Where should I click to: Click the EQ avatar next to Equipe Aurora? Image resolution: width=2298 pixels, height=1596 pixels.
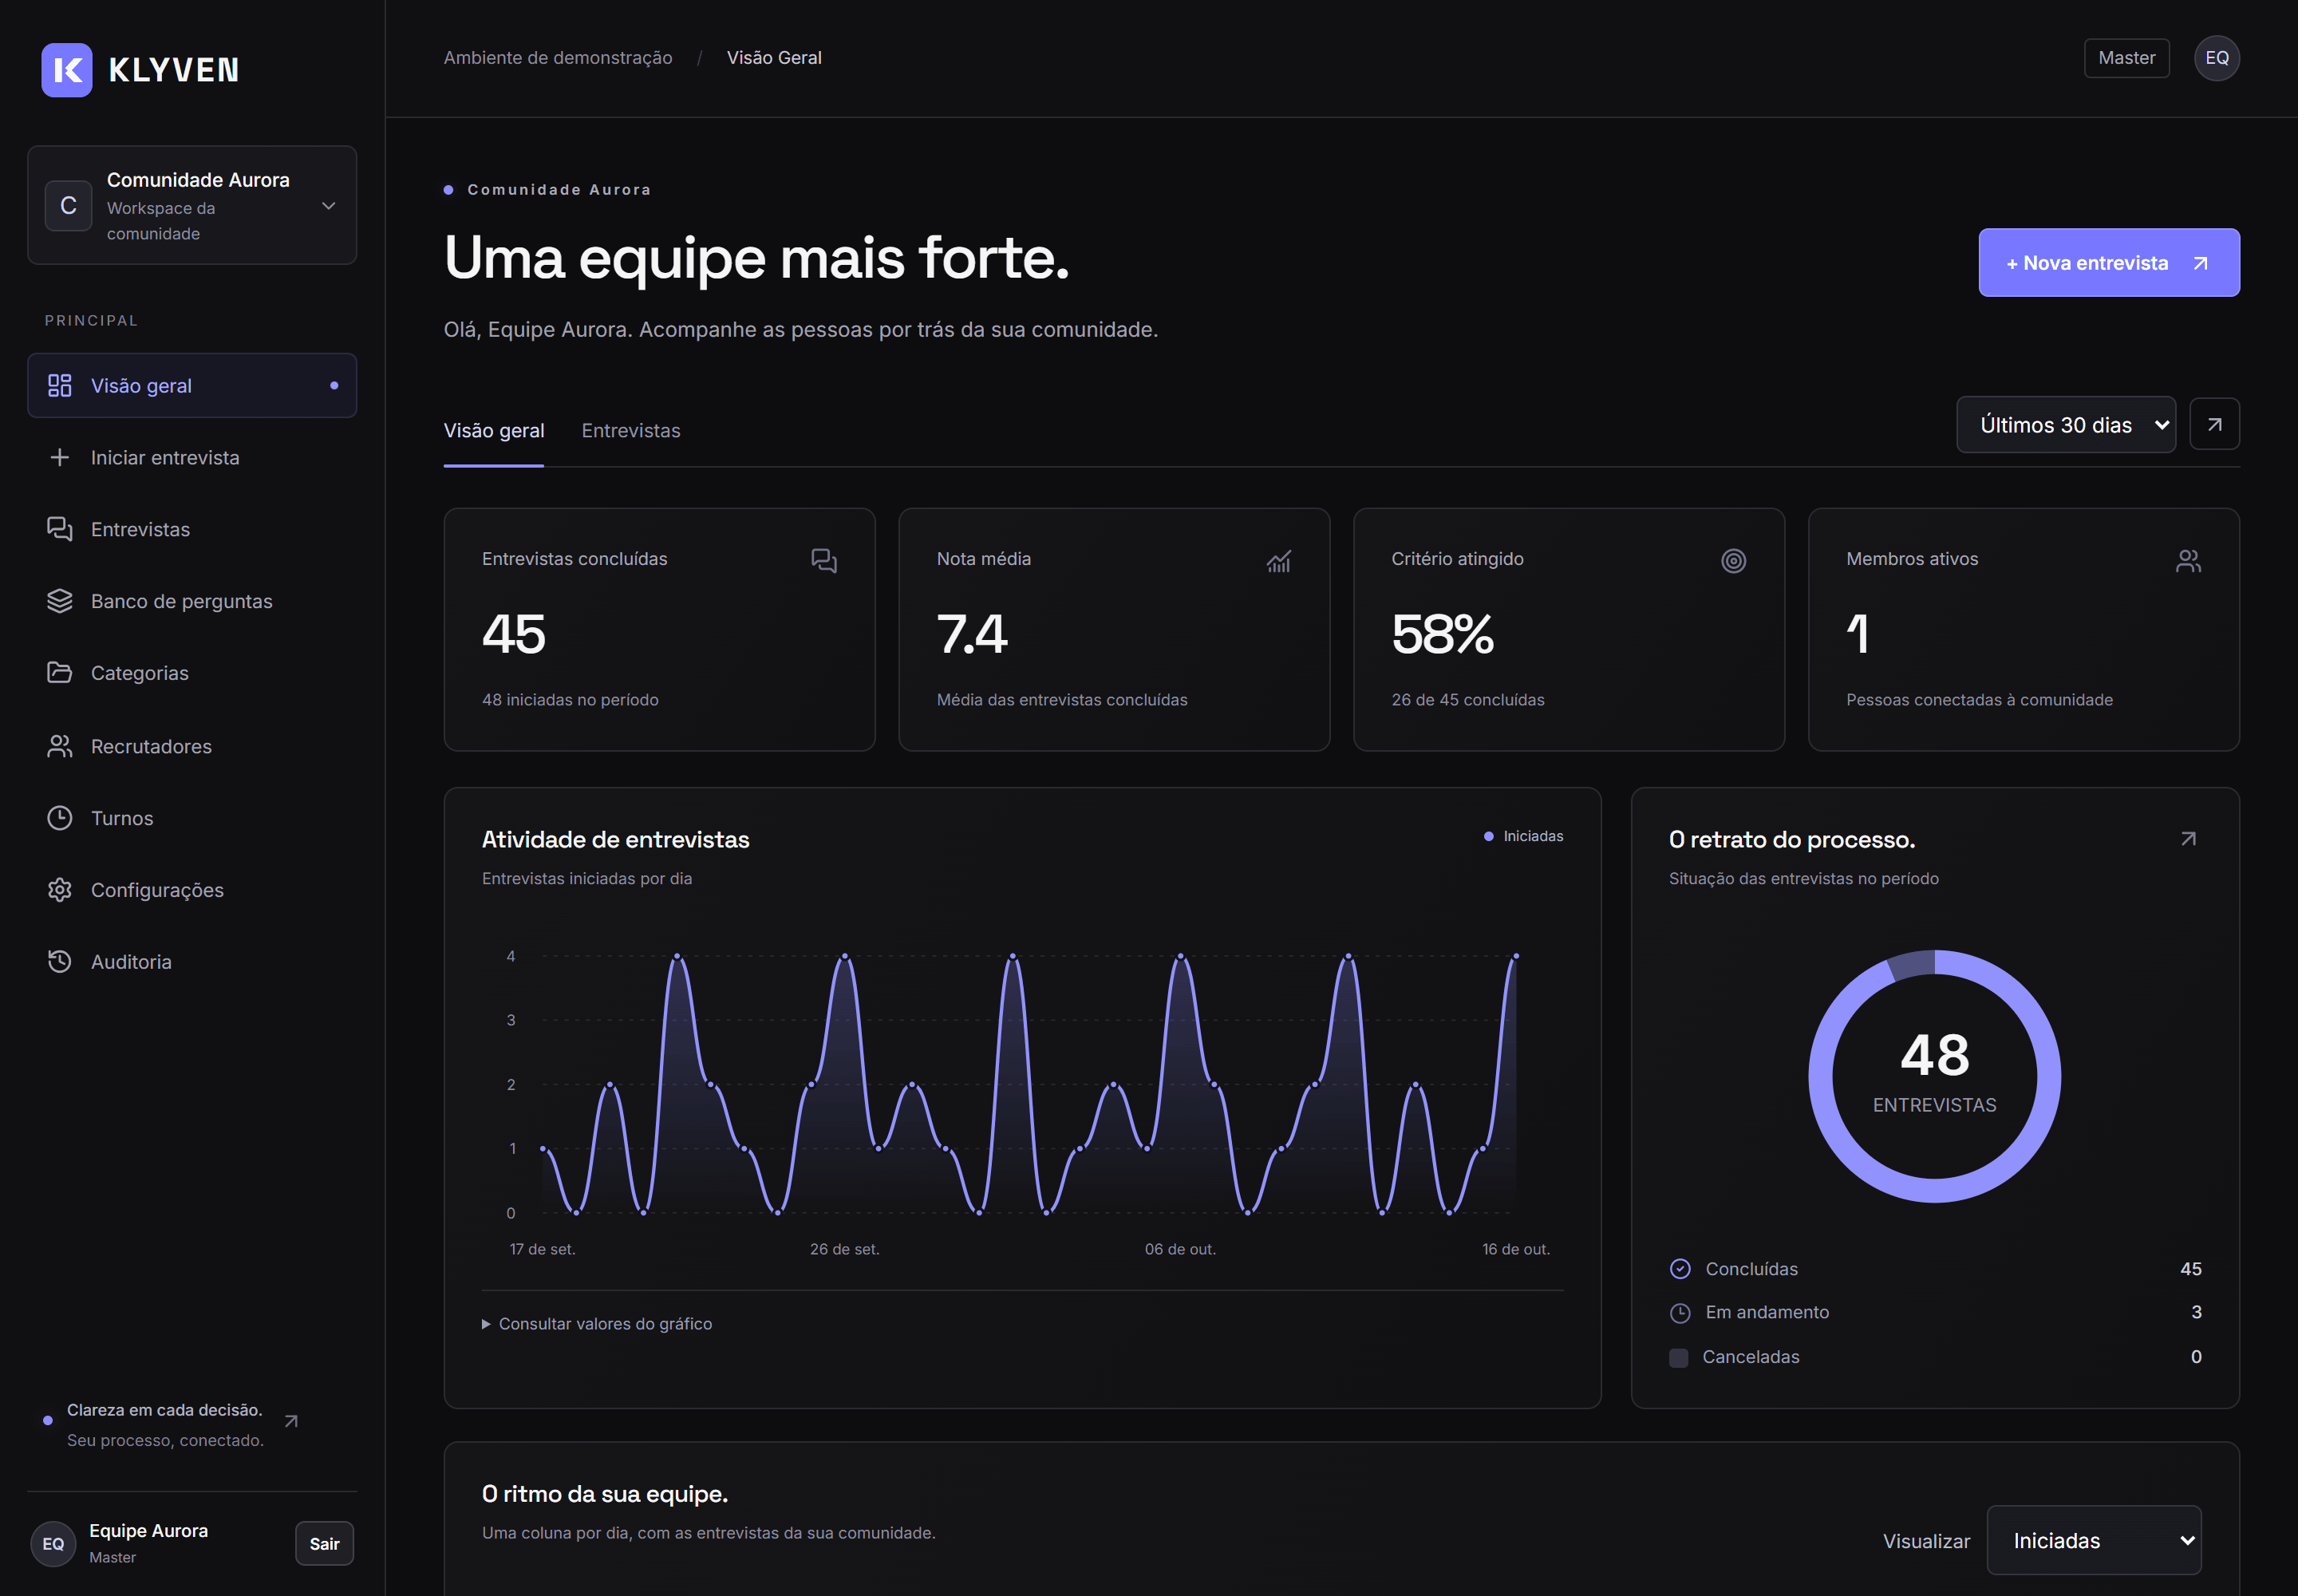53,1544
